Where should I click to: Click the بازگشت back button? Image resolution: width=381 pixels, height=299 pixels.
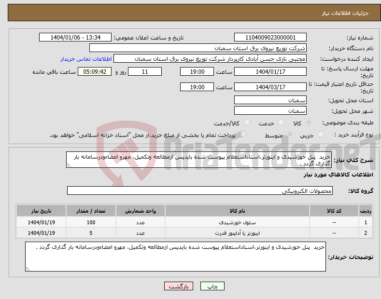point(179,286)
